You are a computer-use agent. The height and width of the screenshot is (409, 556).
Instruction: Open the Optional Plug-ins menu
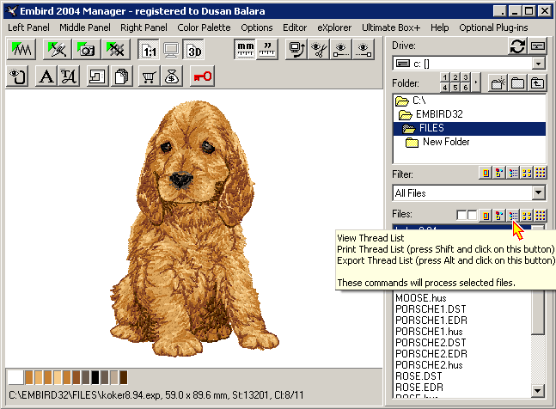(493, 27)
